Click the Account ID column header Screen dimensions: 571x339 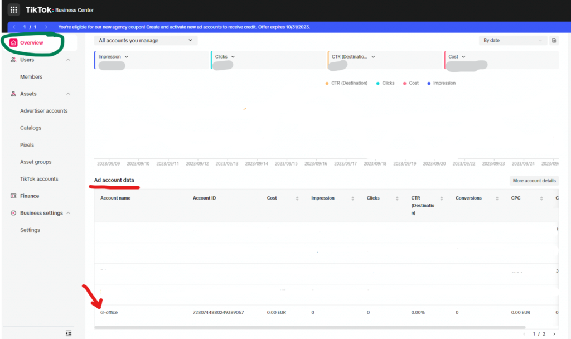204,198
